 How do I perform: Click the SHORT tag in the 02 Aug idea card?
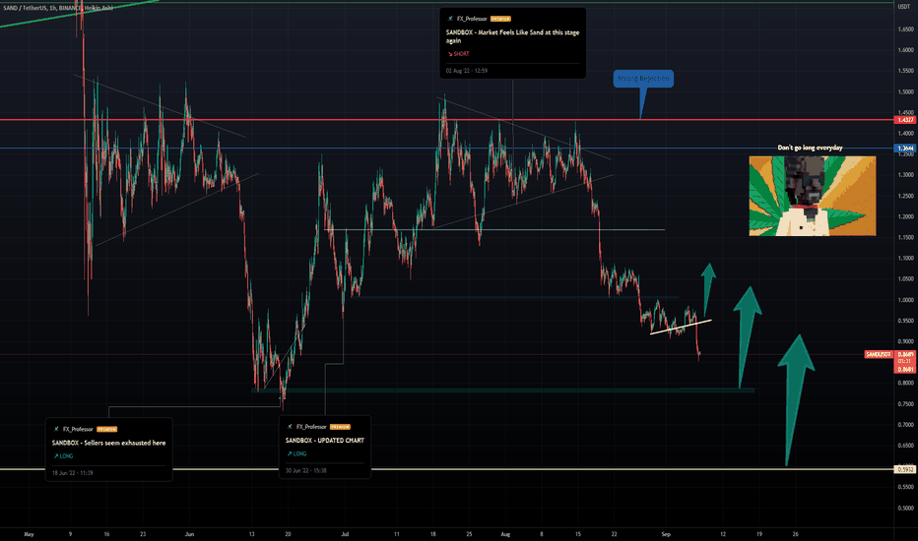coord(458,54)
